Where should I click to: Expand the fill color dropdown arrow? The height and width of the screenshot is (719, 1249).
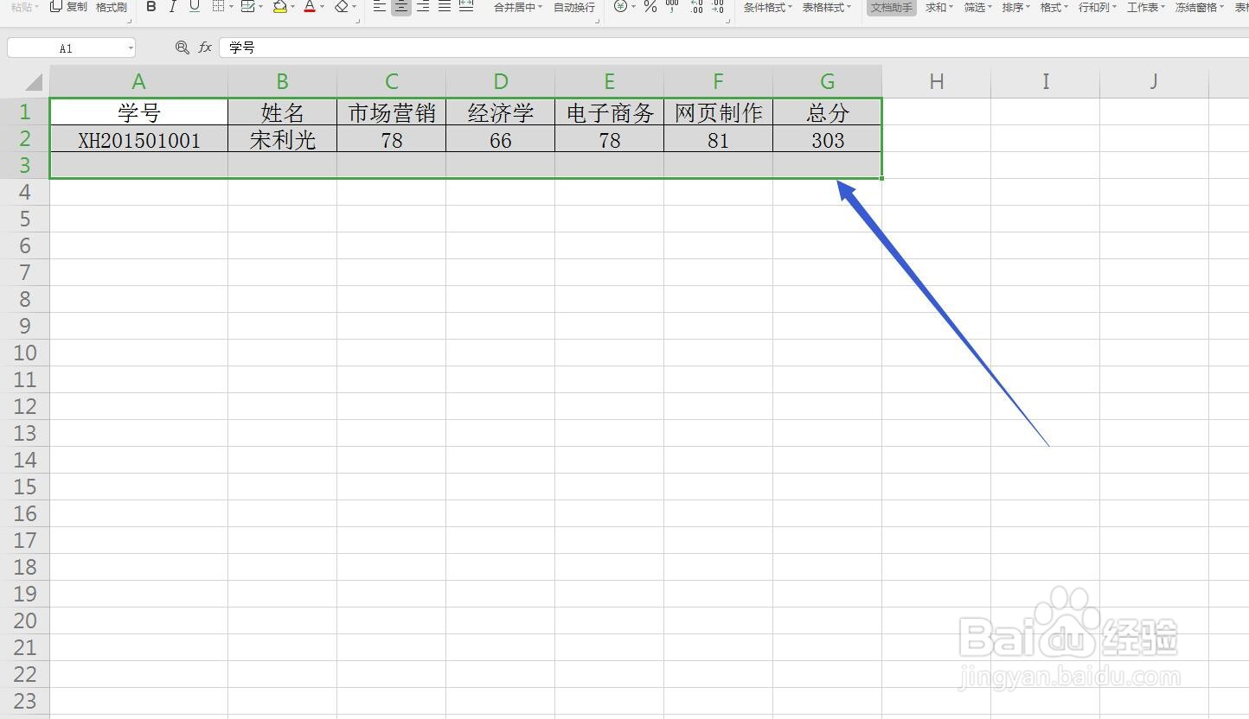[x=292, y=7]
